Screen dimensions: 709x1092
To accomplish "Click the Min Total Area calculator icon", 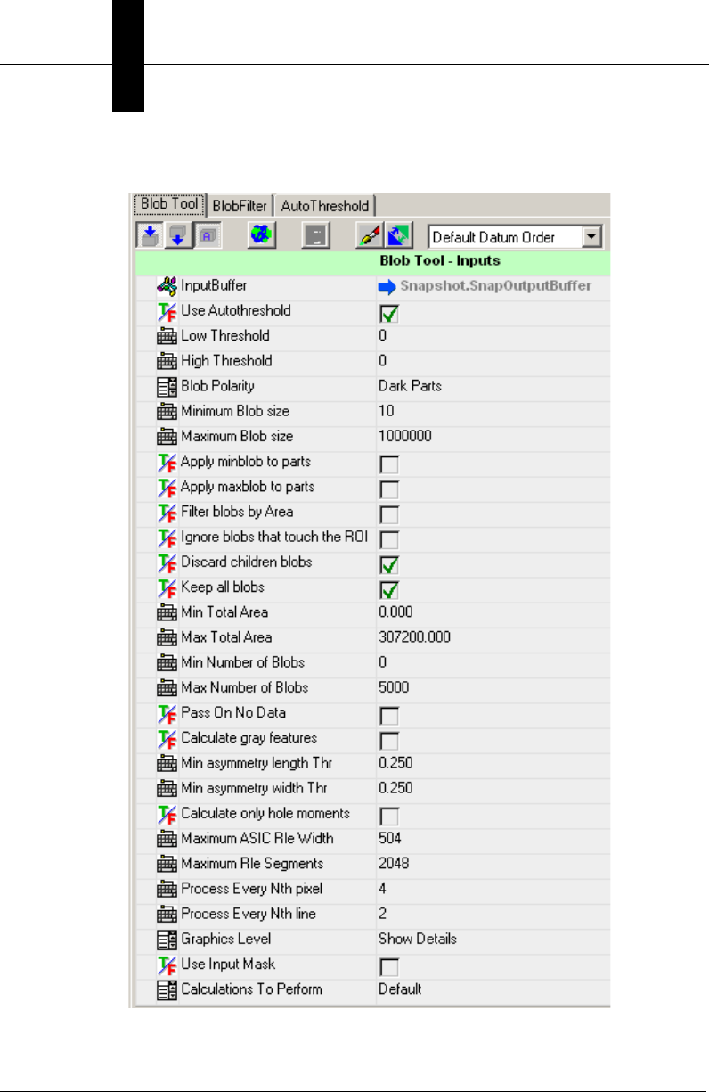I will pos(167,612).
